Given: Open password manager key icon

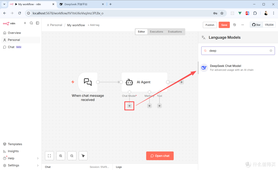Looking at the screenshot, I should [x=215, y=13].
